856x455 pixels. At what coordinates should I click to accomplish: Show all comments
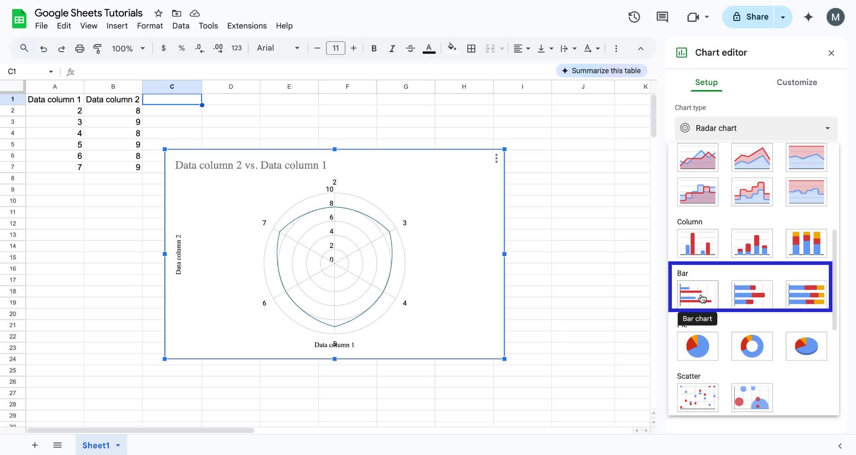662,17
